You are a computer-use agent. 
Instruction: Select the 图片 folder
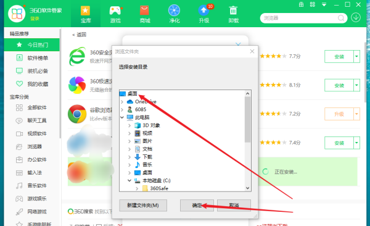[x=147, y=141]
